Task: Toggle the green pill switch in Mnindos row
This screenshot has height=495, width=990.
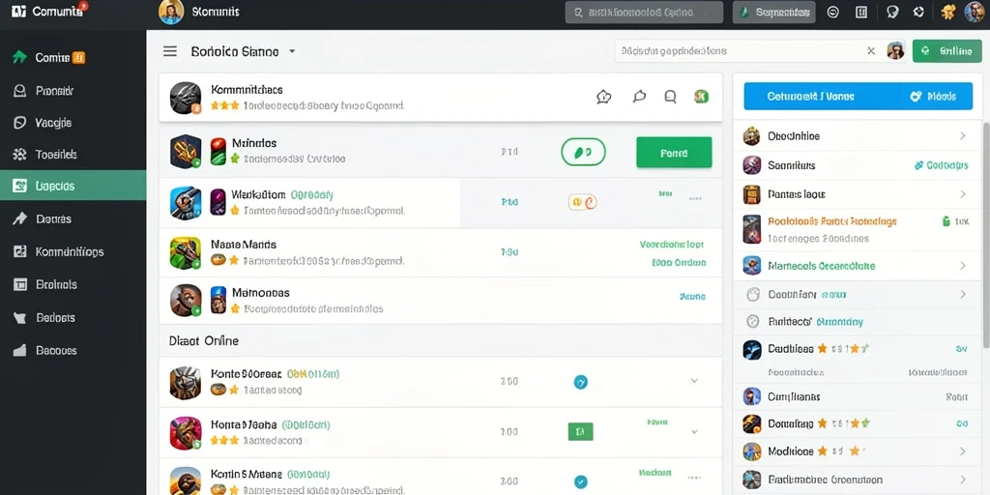Action: (x=583, y=152)
